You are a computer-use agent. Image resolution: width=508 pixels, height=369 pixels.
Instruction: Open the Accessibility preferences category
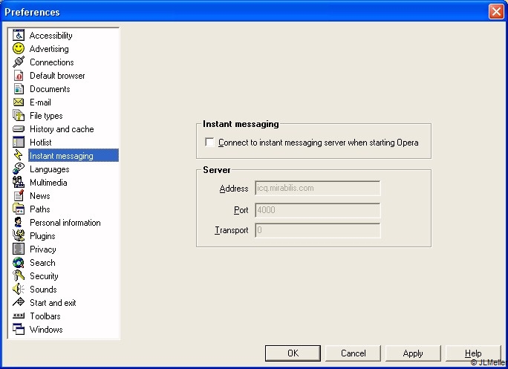[51, 36]
